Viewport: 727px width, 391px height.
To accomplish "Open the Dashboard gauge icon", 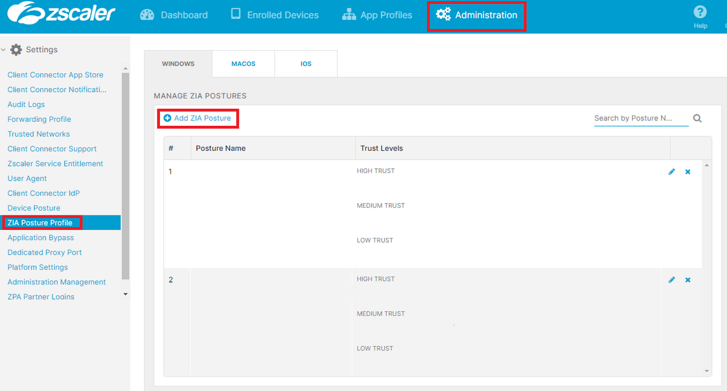I will (147, 15).
